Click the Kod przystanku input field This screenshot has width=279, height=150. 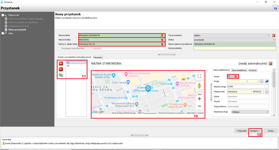point(235,48)
